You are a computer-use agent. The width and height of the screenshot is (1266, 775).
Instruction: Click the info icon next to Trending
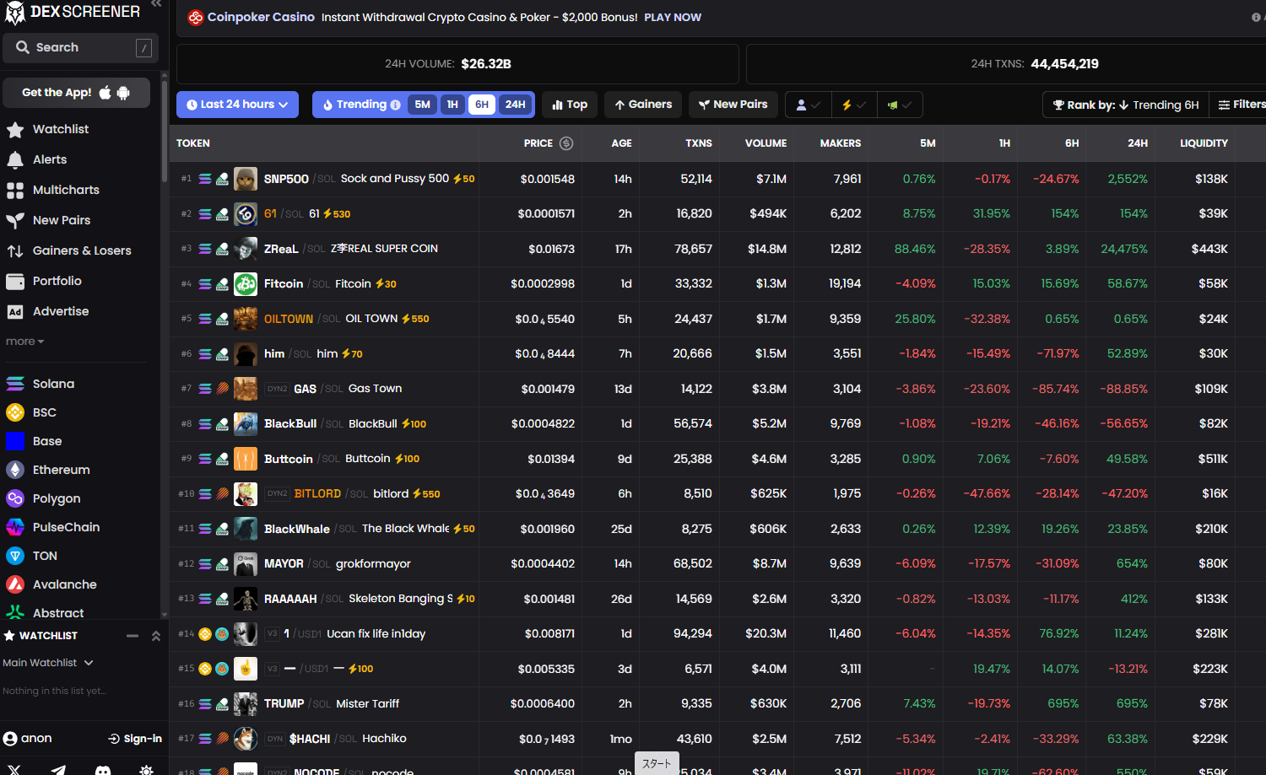[395, 105]
